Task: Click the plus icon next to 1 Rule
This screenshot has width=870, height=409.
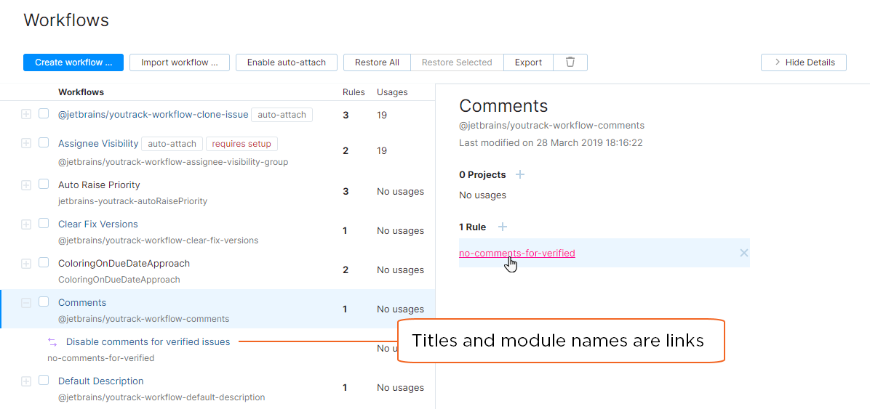Action: (x=503, y=227)
